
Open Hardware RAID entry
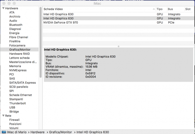coord(19,54)
